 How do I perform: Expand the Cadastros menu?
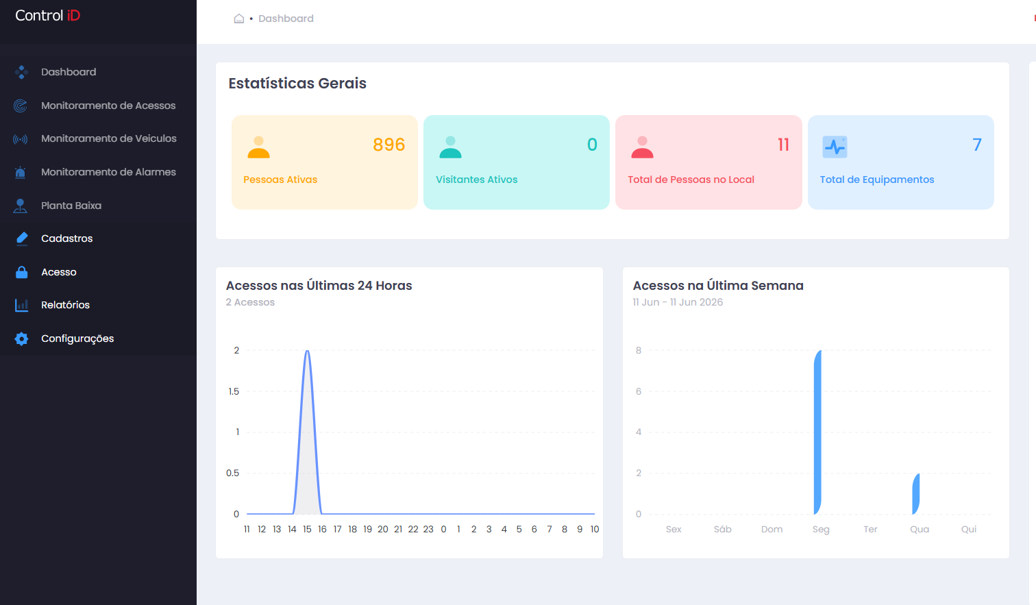click(98, 238)
